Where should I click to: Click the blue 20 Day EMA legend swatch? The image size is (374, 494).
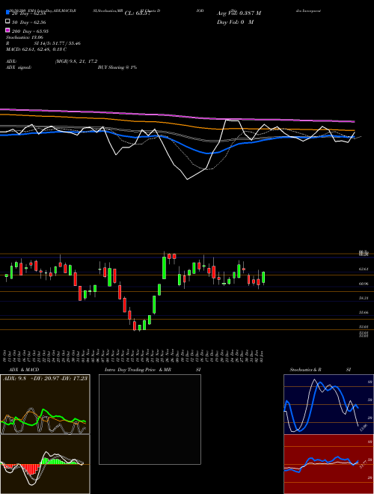coord(8,13)
